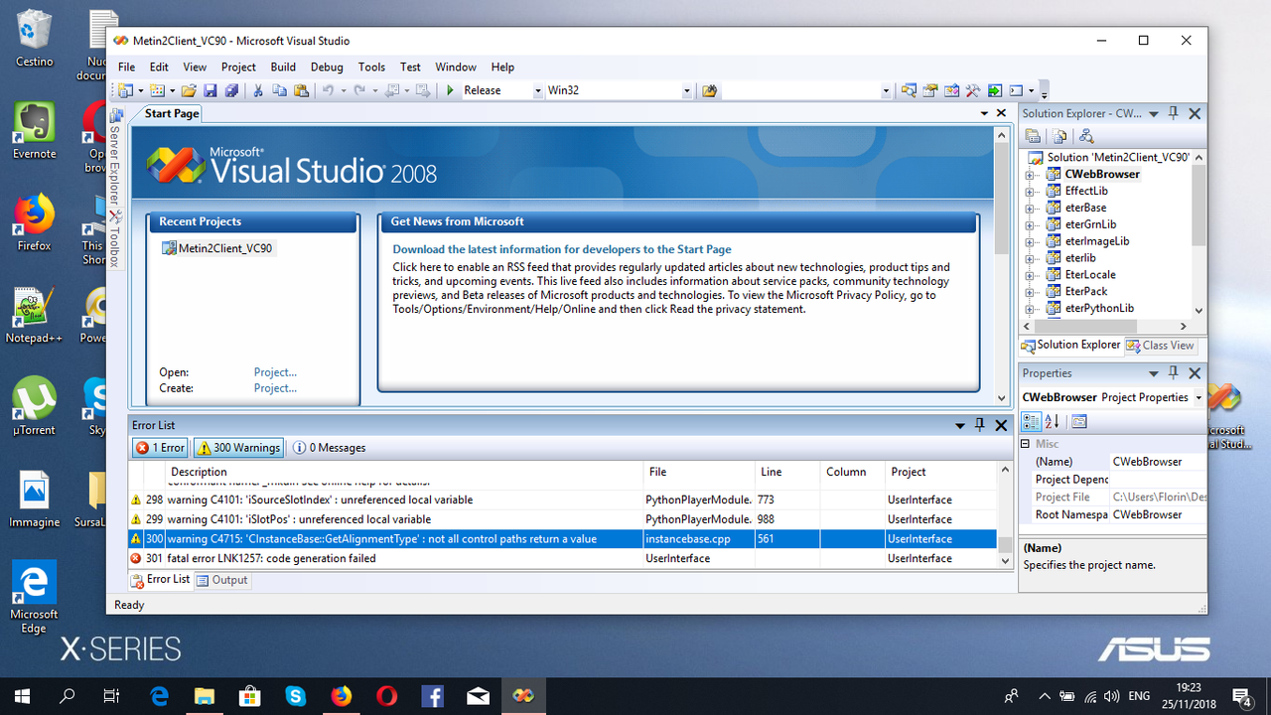1271x715 pixels.
Task: Collapse the Misc properties category
Action: 1026,444
